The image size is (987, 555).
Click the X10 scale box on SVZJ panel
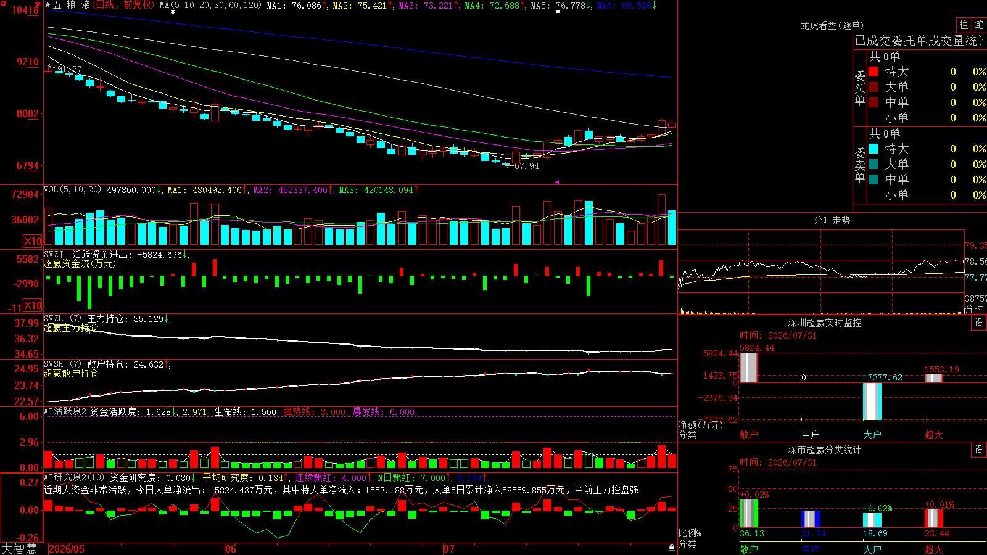click(x=33, y=305)
